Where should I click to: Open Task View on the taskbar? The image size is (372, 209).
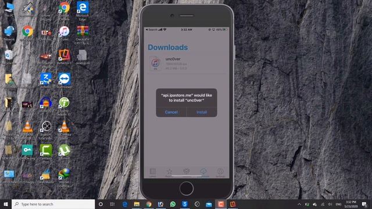click(112, 204)
